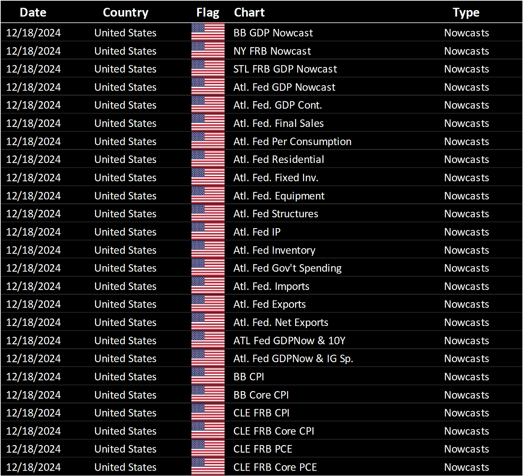
Task: Click Atl. Fed GDPNow & IG Sp. chart name
Action: point(293,359)
